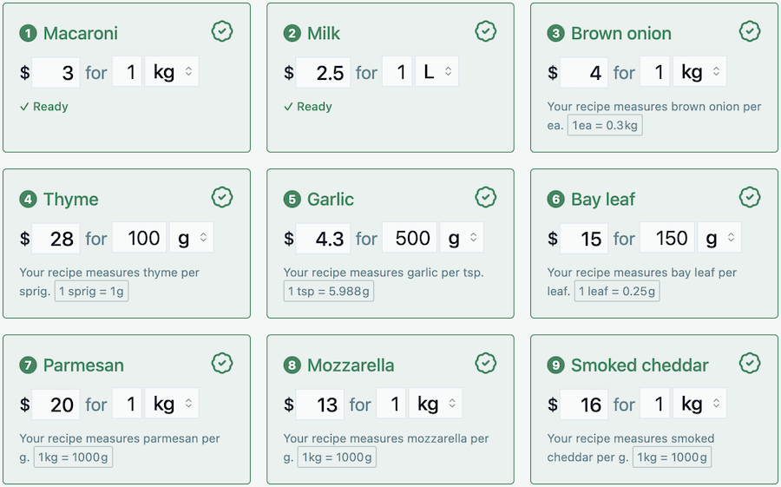The image size is (781, 487).
Task: Open the Macaroni unit dropdown showing kg
Action: (x=173, y=72)
